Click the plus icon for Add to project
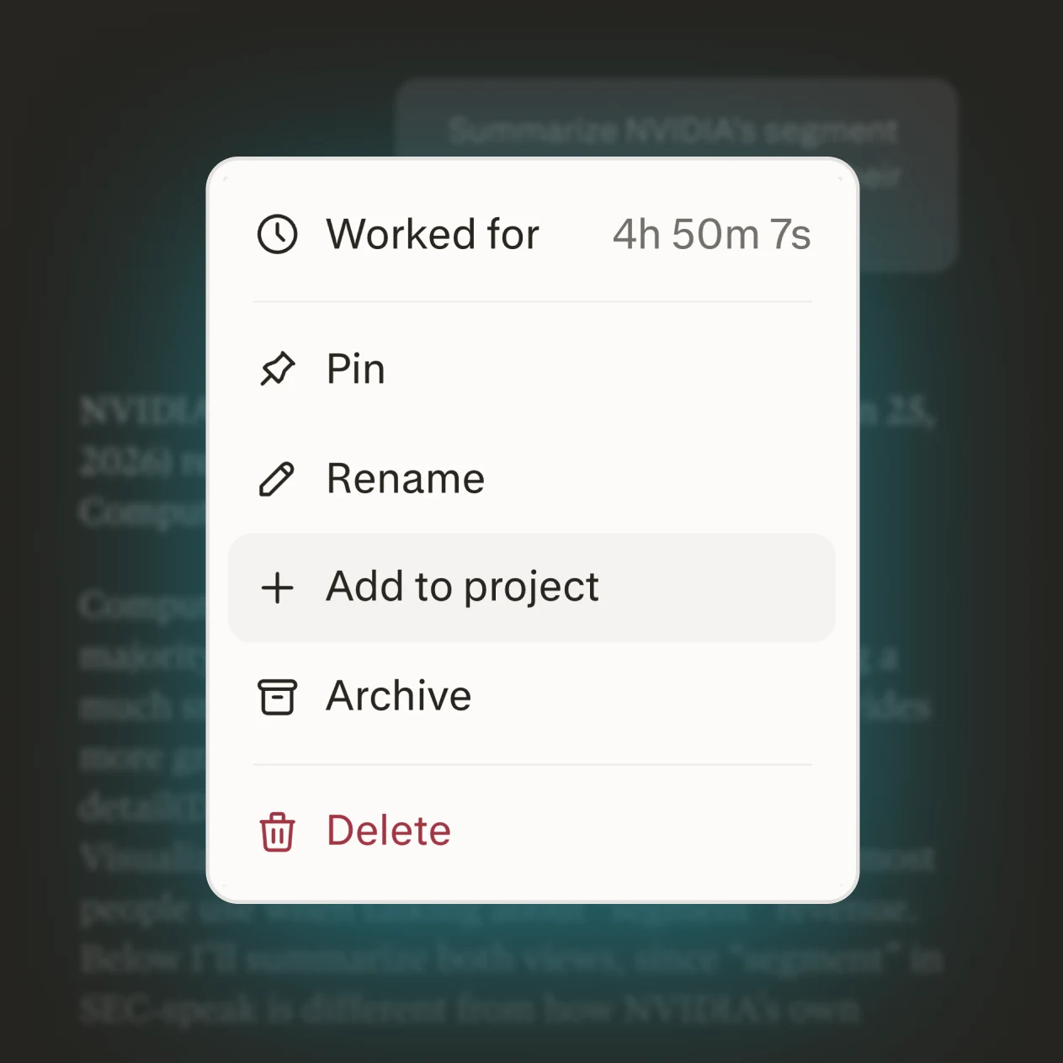The width and height of the screenshot is (1063, 1063). (277, 587)
